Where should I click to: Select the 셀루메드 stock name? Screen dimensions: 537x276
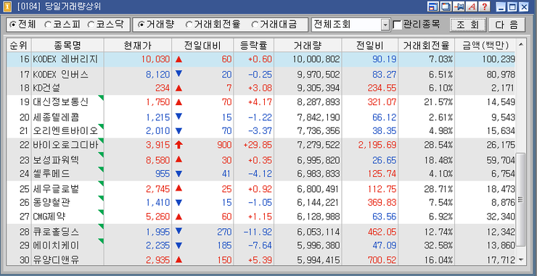coord(52,174)
